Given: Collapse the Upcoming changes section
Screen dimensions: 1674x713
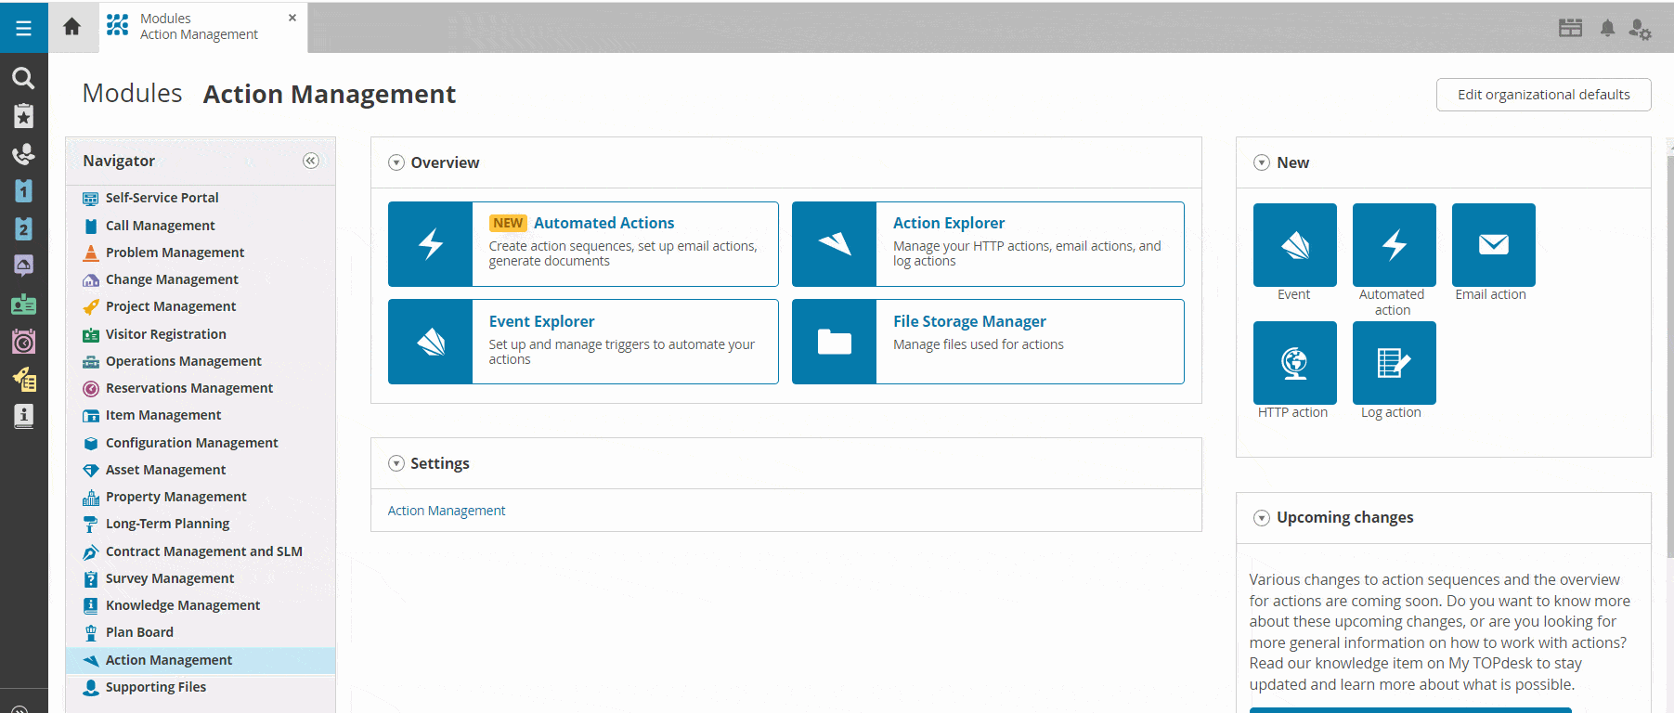Looking at the screenshot, I should coord(1262,518).
